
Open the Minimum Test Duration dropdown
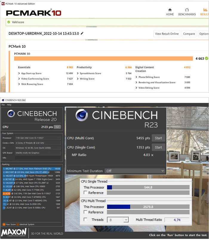tap(135, 171)
